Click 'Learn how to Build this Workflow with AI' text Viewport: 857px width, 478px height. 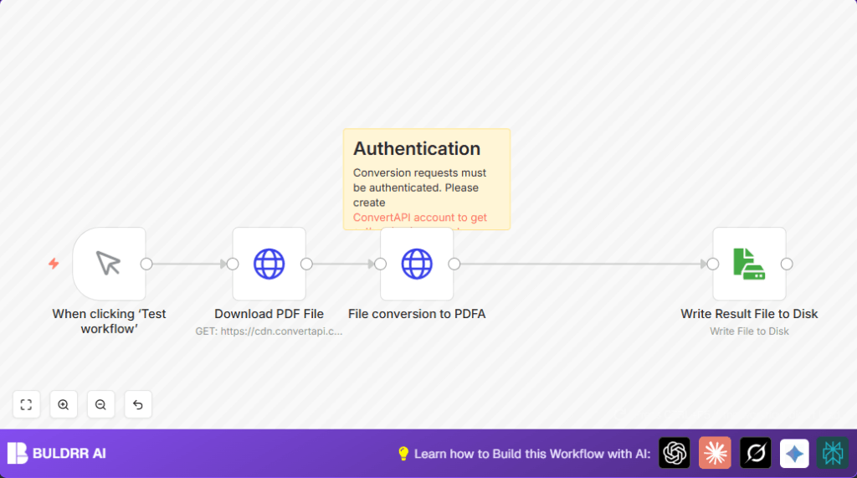(x=532, y=454)
